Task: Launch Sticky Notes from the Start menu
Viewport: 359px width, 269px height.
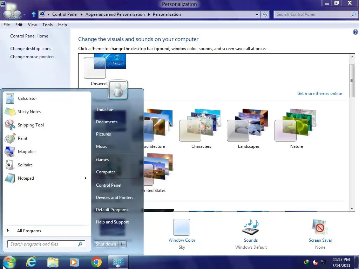Action: pyautogui.click(x=47, y=112)
